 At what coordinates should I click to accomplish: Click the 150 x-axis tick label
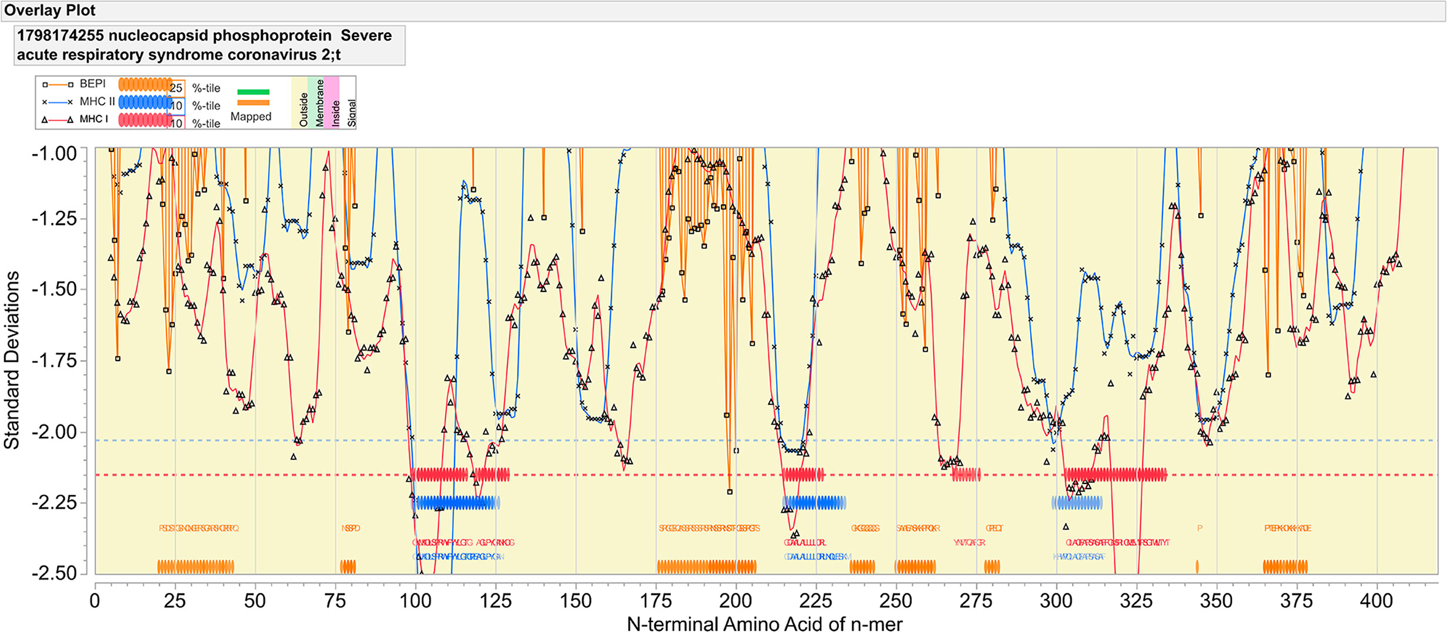[576, 601]
